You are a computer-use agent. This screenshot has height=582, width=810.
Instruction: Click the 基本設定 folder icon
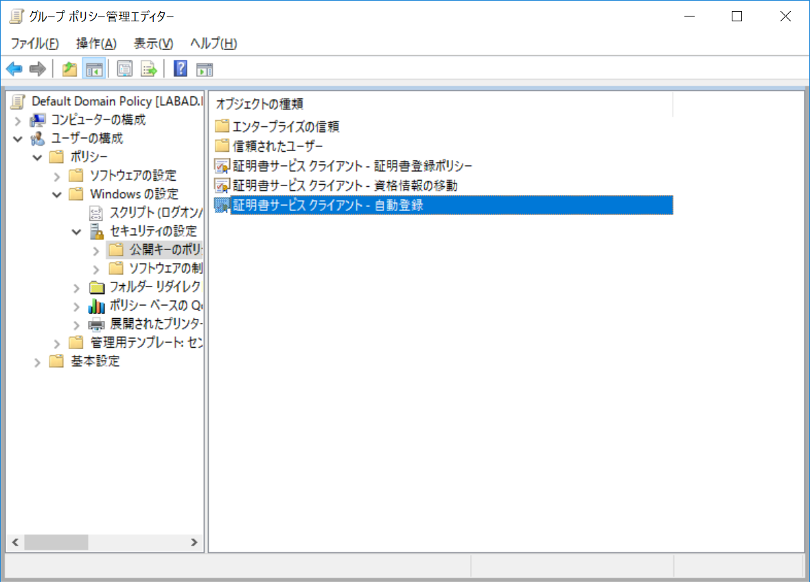(x=56, y=361)
